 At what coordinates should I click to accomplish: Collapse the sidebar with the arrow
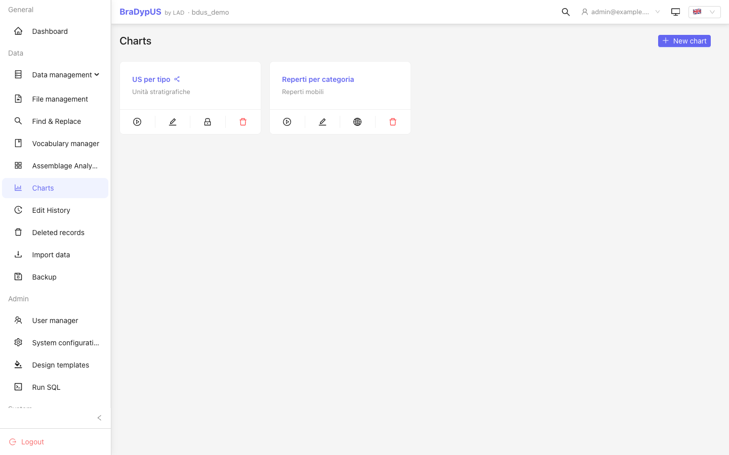[99, 418]
